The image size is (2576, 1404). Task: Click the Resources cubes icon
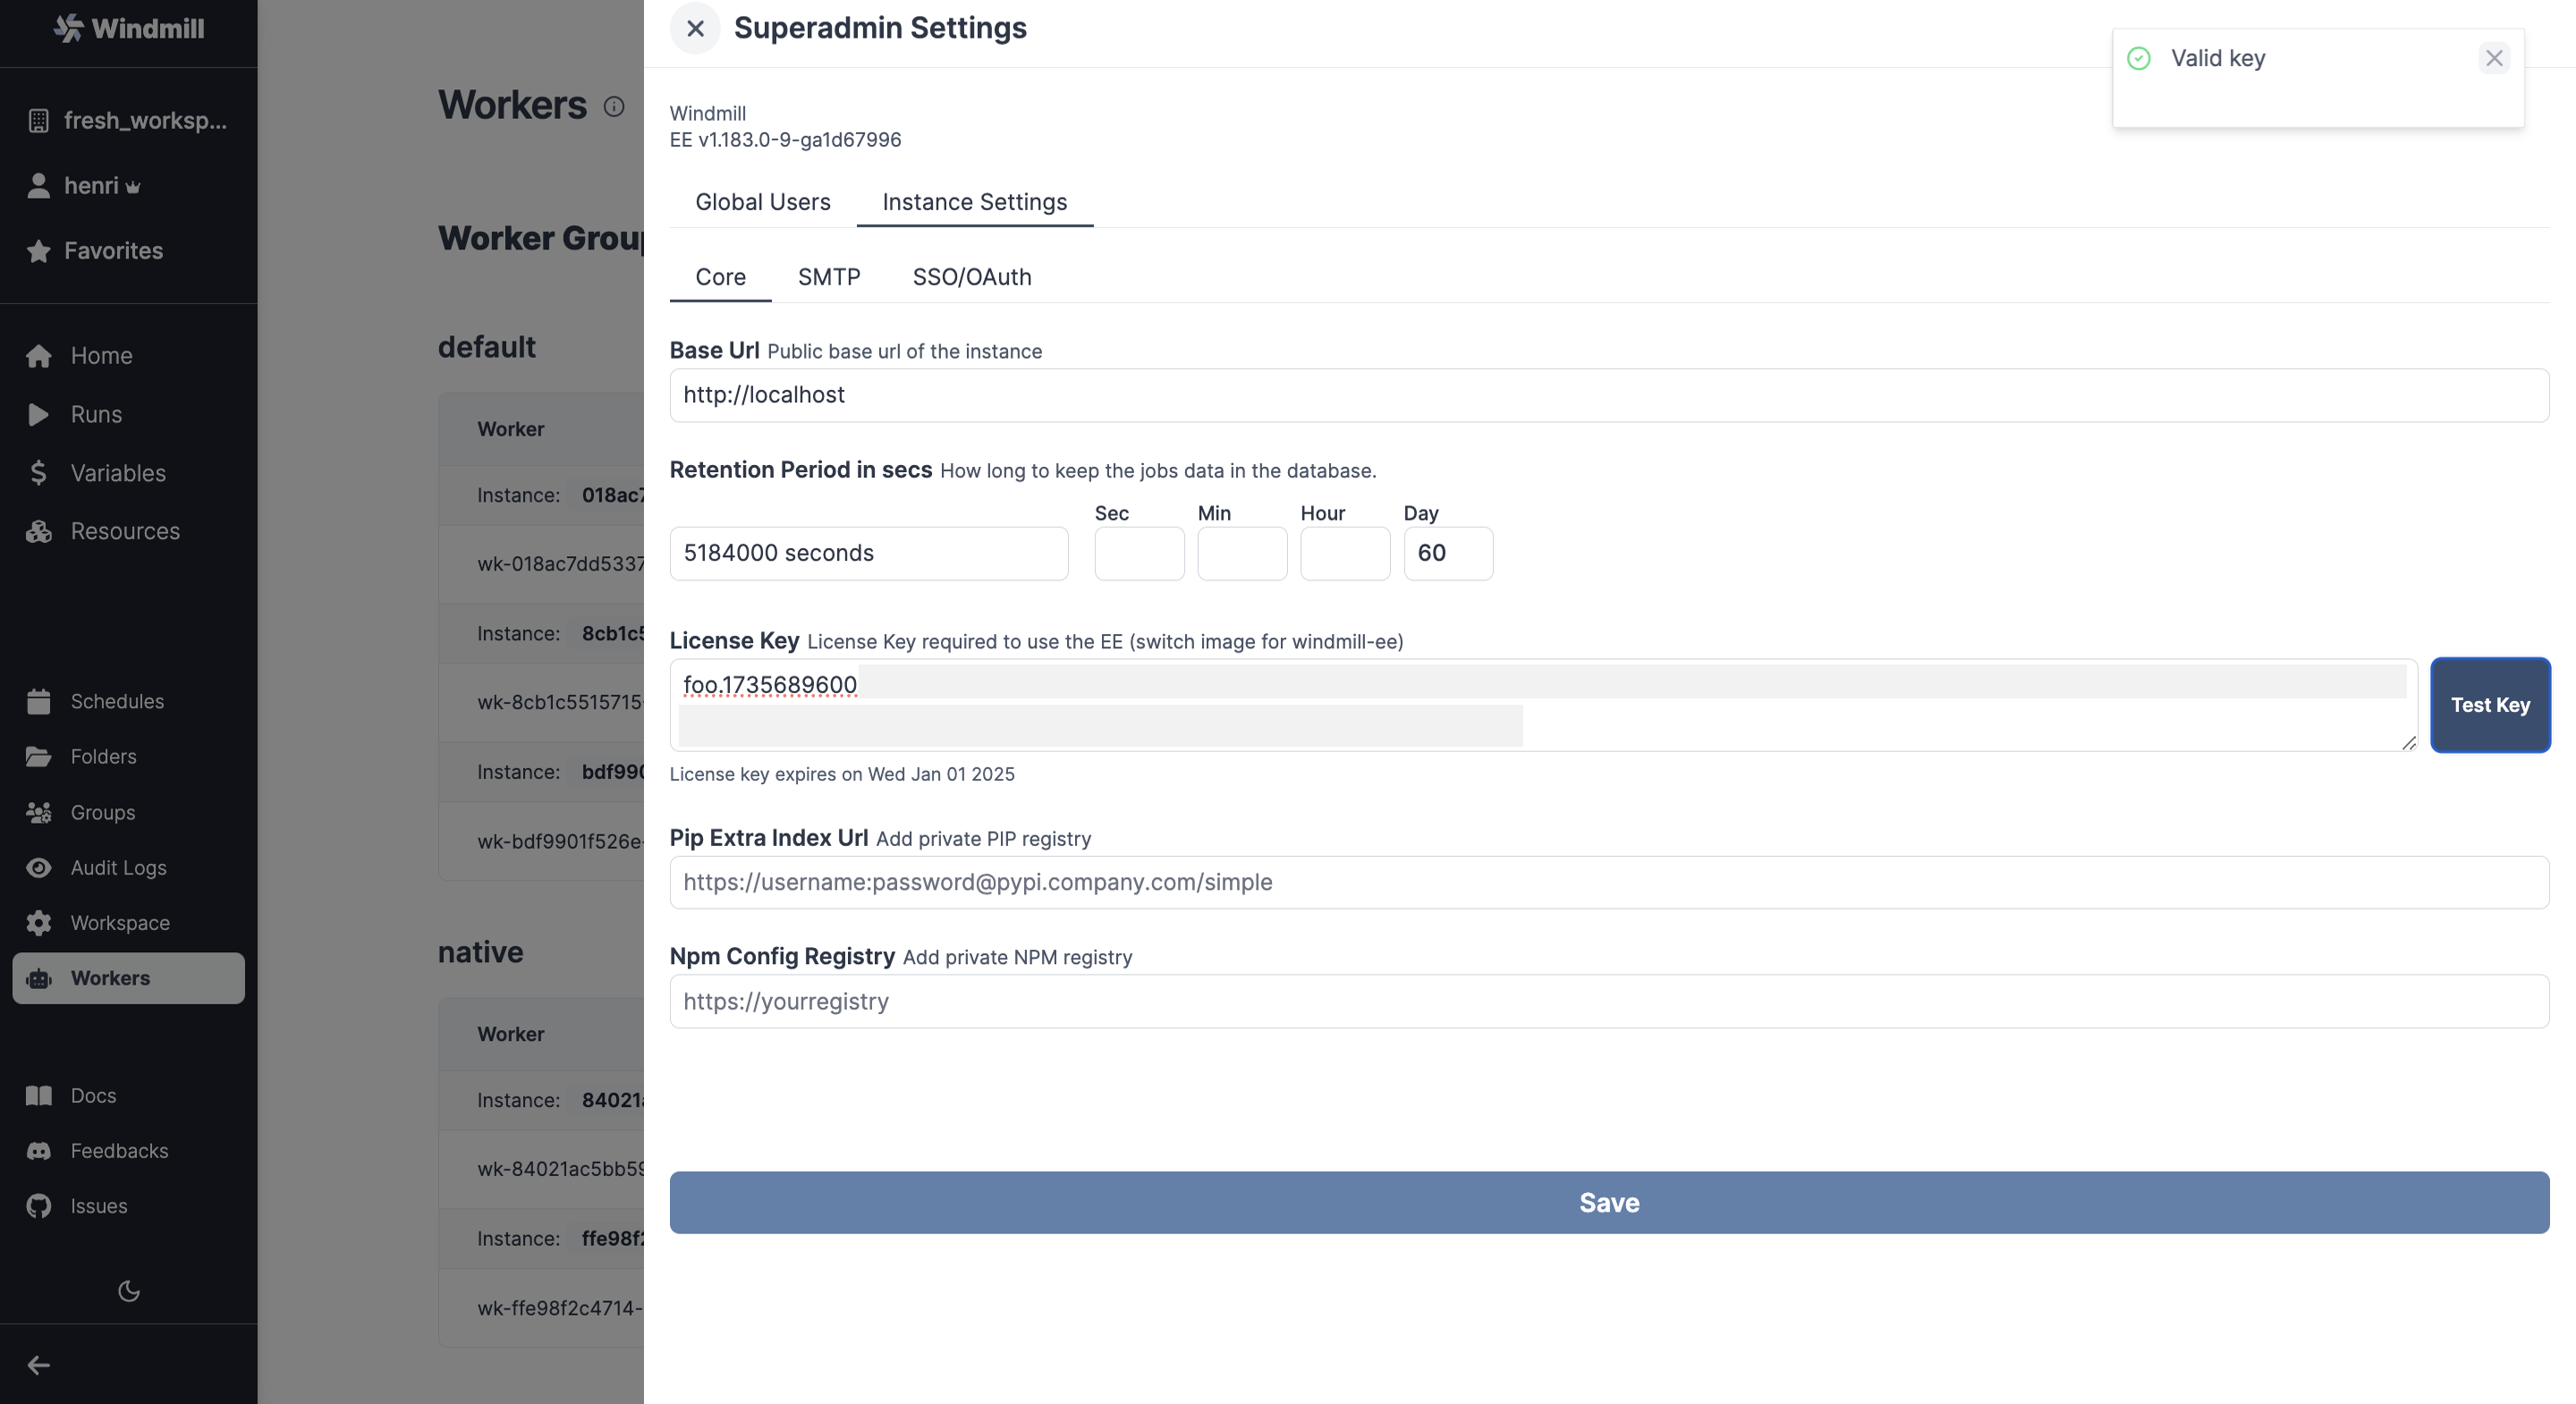(39, 532)
